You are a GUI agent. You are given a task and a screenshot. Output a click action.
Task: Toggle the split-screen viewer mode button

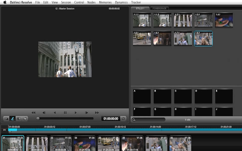tap(19, 119)
